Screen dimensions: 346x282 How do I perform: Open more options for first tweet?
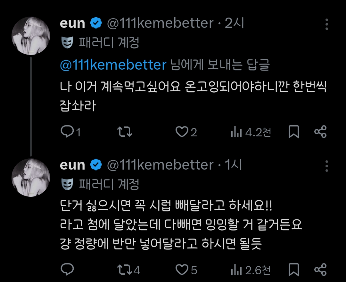[x=326, y=24]
